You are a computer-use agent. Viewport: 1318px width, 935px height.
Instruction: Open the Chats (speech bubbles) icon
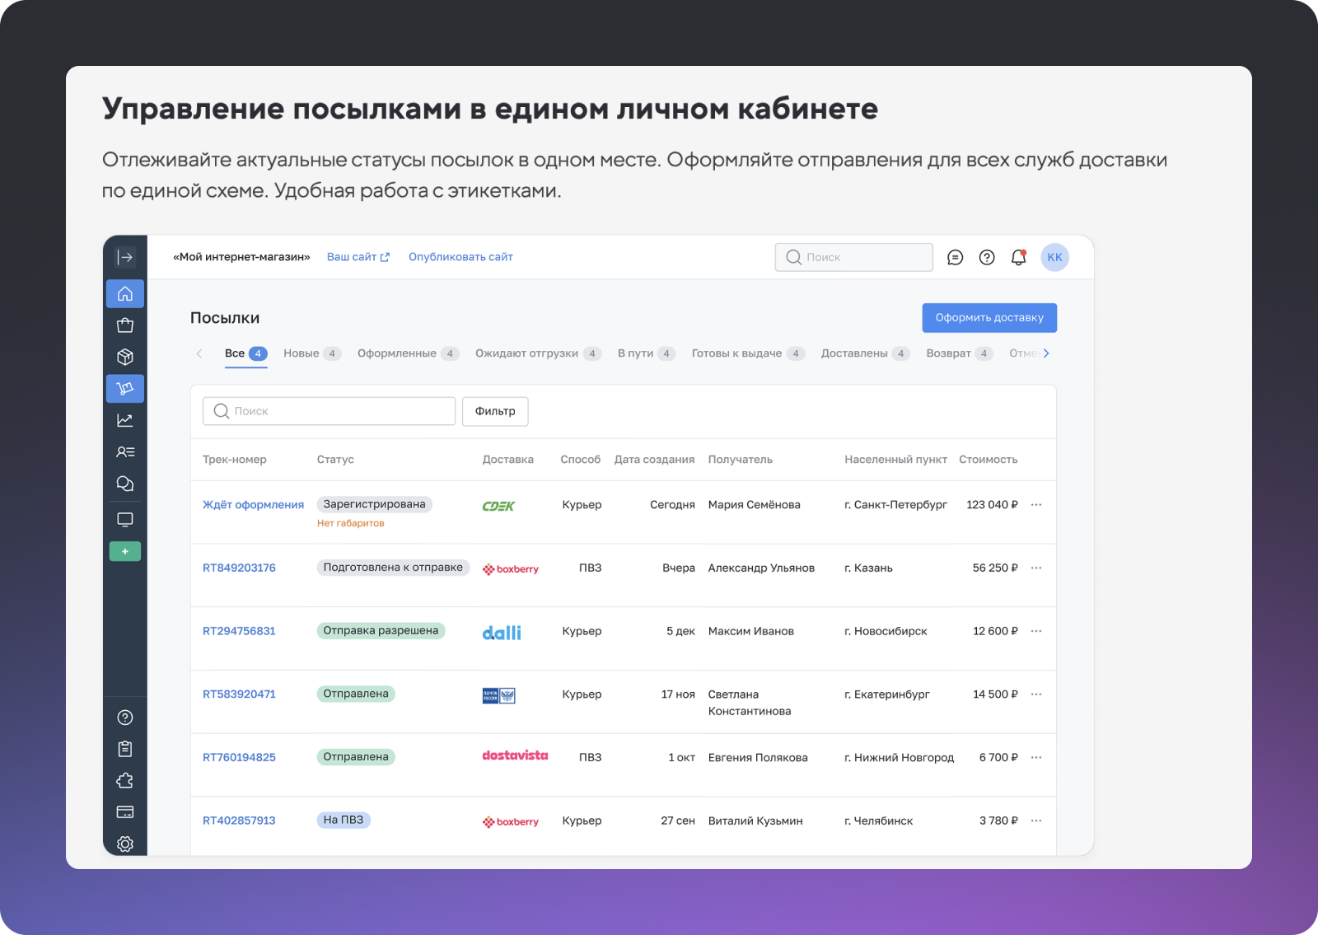125,484
